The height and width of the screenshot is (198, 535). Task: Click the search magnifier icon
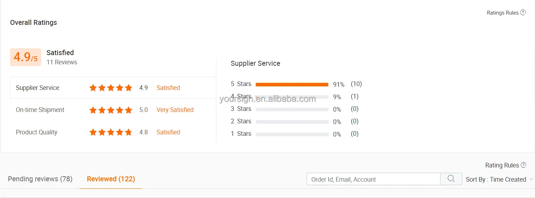coord(451,179)
